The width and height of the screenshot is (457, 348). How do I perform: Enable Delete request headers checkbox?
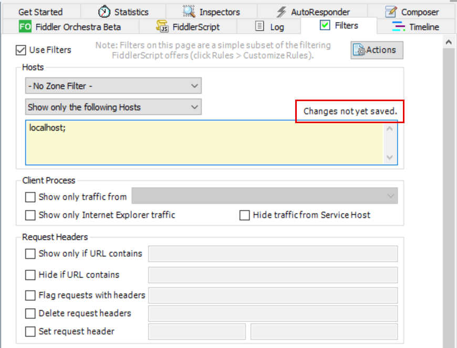click(x=30, y=314)
